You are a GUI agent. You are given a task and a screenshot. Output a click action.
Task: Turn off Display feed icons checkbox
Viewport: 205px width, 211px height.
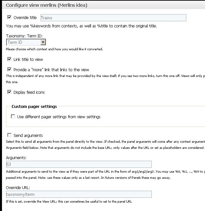[9, 92]
